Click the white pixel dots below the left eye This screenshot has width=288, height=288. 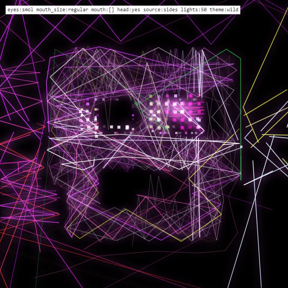pos(112,127)
